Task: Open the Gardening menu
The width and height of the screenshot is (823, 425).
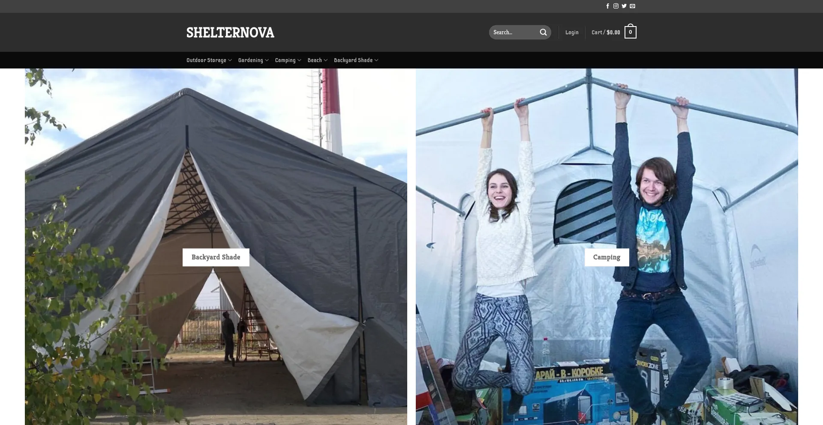Action: 251,60
